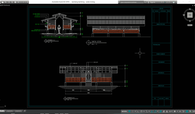195x114 pixels.
Task: Toggle show annotation objects icon
Action: (161, 111)
